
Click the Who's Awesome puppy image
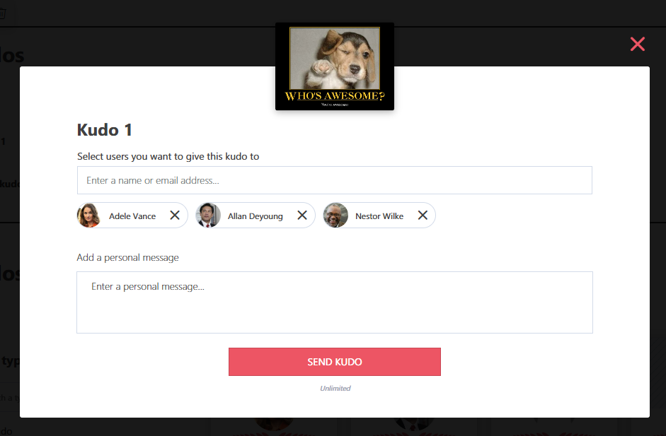pos(335,66)
